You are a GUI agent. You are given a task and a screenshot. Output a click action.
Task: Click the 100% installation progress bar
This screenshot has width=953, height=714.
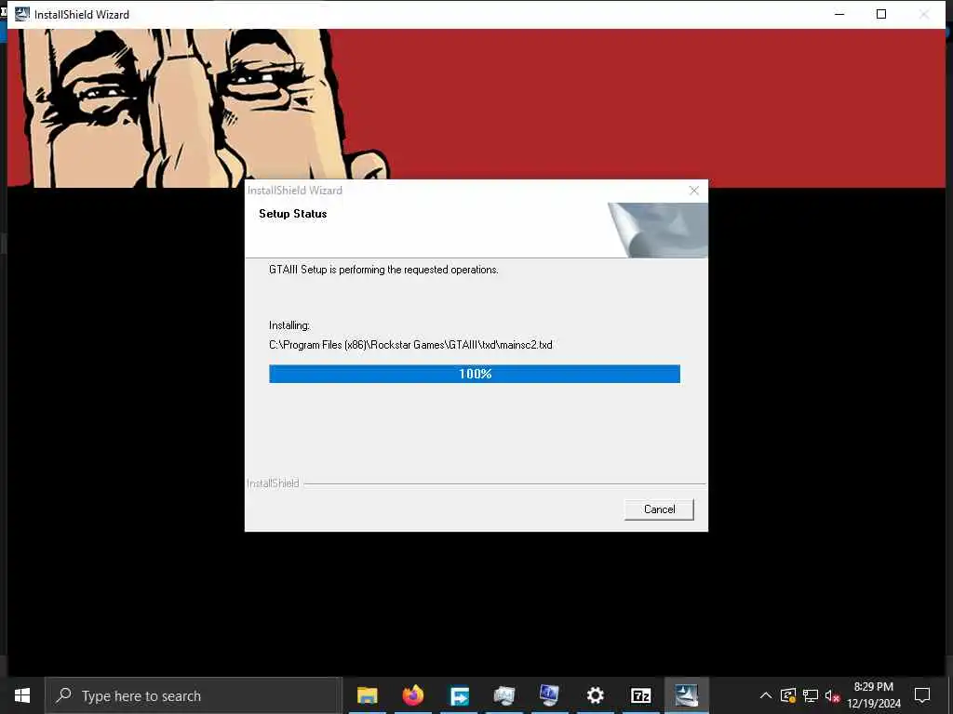click(474, 374)
